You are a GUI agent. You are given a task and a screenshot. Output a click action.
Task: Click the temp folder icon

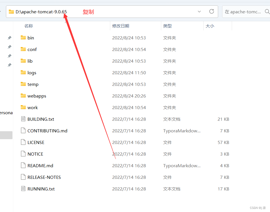pos(23,84)
